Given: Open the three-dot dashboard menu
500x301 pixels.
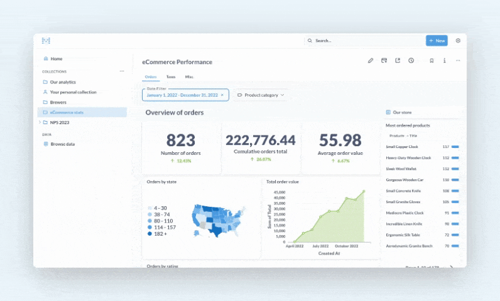Looking at the screenshot, I should pyautogui.click(x=458, y=61).
